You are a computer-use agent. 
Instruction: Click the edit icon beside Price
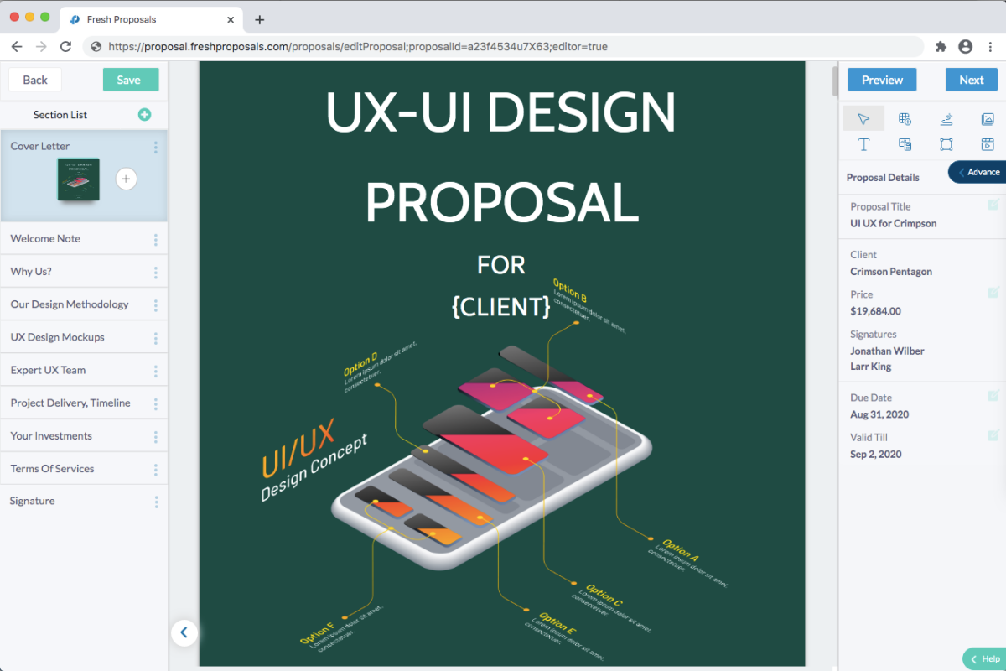993,293
